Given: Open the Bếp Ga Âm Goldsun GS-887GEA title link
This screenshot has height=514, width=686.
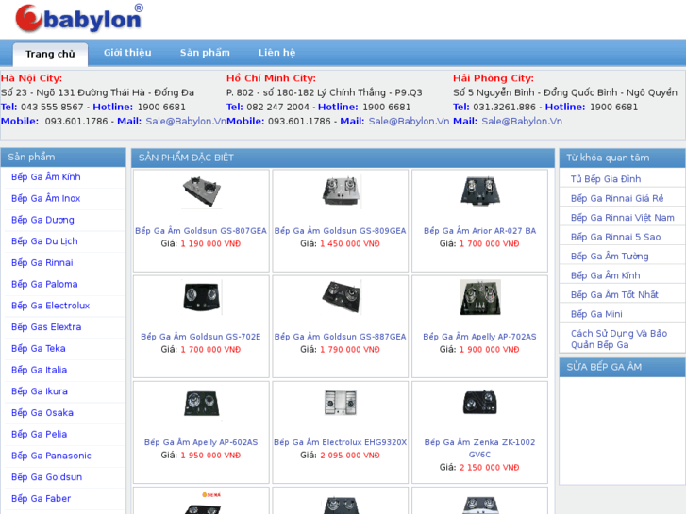Looking at the screenshot, I should (x=341, y=337).
